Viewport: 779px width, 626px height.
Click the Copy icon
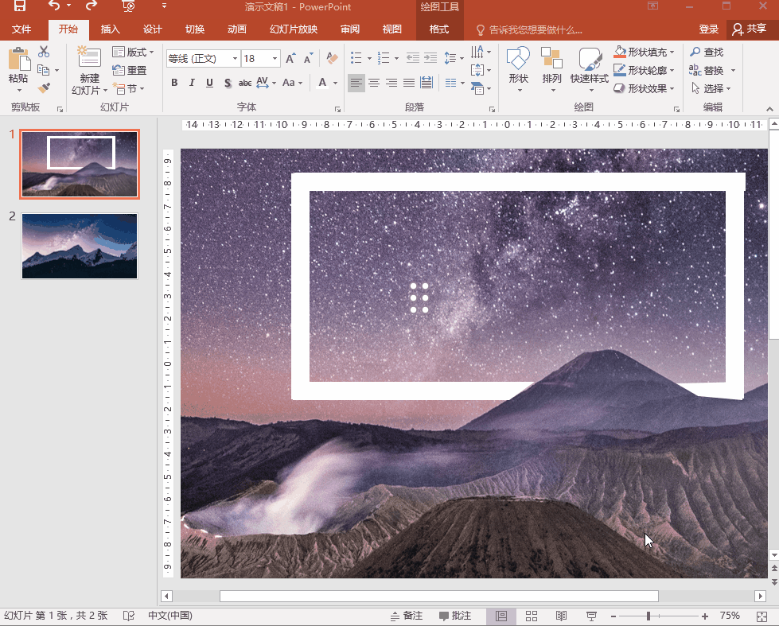[44, 70]
